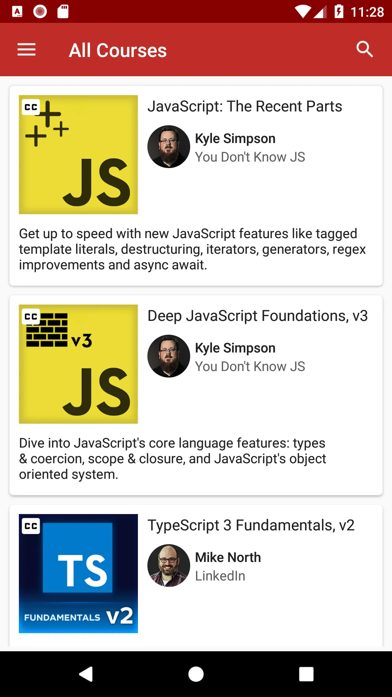This screenshot has width=392, height=697.
Task: Tap Mike North's avatar photo
Action: pos(169,566)
